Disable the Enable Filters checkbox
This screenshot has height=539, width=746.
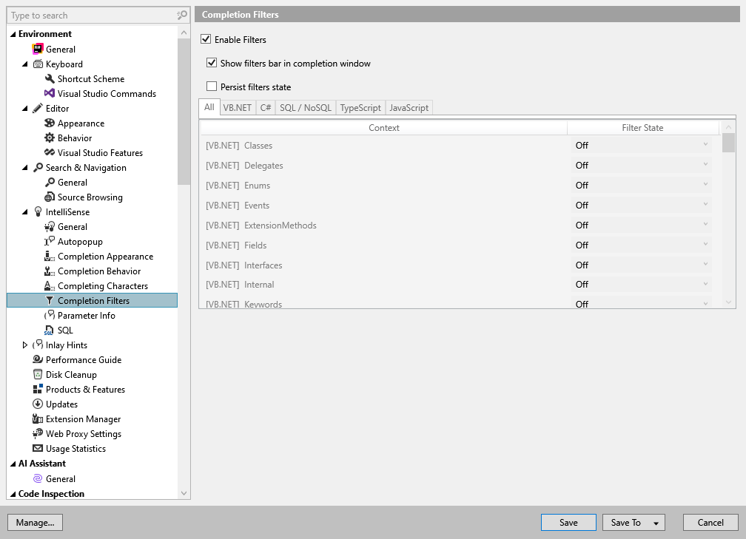206,39
